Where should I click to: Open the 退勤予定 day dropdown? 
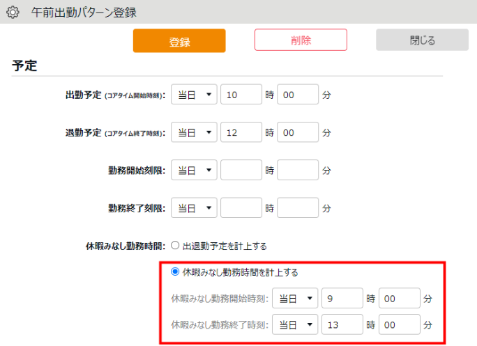pyautogui.click(x=194, y=132)
